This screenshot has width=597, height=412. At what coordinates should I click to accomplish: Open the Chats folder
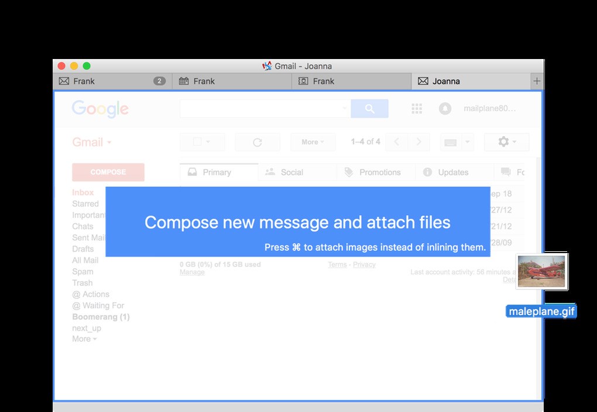pos(83,226)
